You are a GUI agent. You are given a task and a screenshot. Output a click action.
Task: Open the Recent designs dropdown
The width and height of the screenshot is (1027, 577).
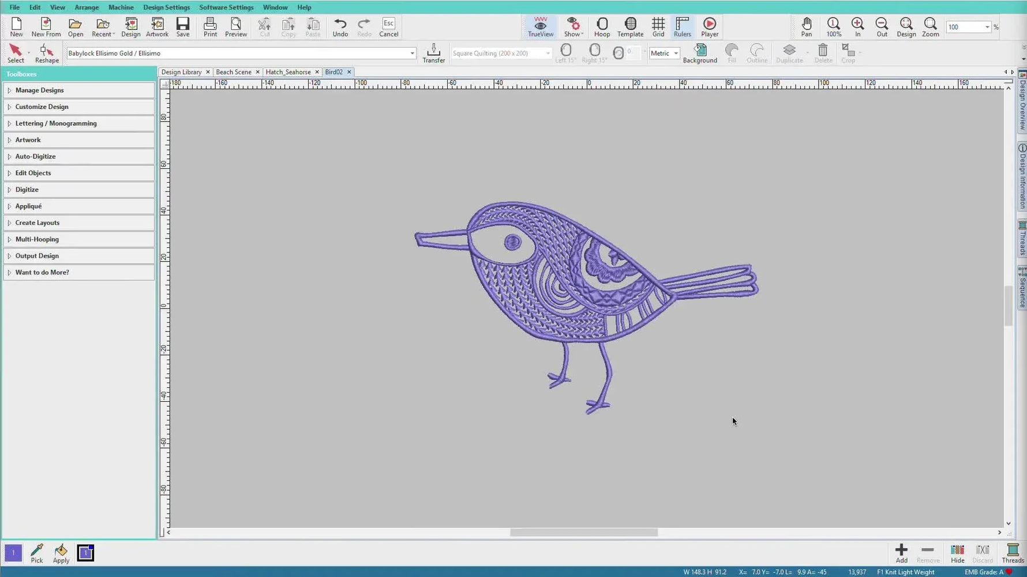113,34
